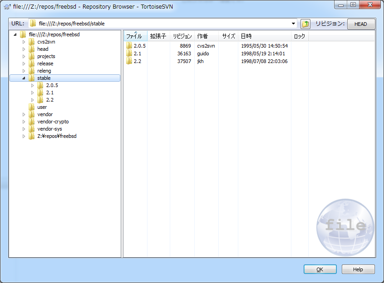The image size is (384, 283).
Task: Click the vendor folder icon in the tree
Action: (32, 114)
